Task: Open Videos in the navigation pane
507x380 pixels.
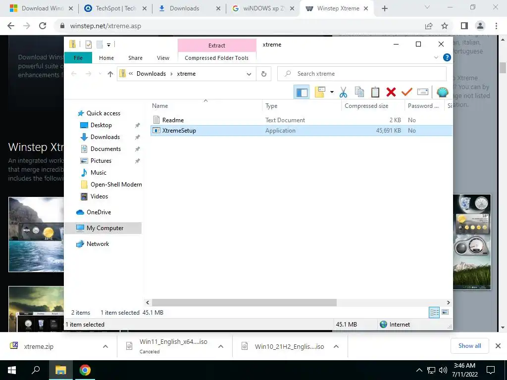Action: coord(99,196)
